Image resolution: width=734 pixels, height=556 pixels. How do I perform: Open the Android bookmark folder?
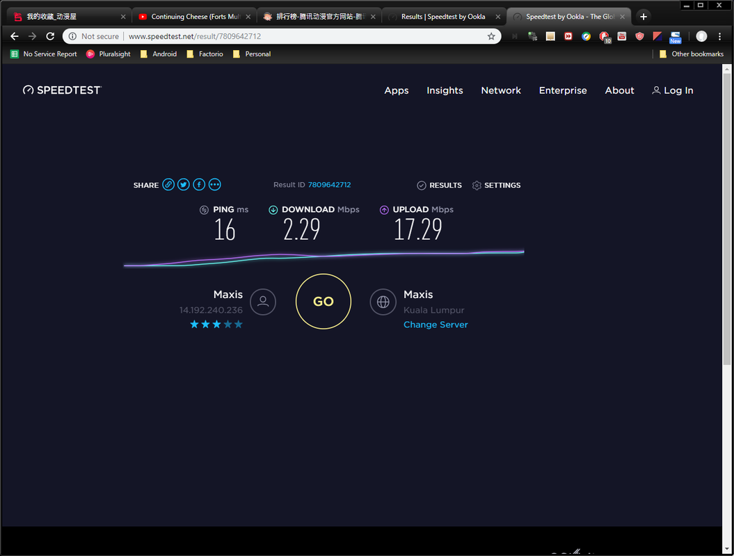[158, 54]
